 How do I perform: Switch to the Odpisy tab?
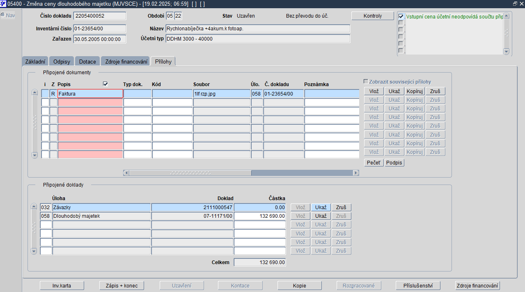62,62
